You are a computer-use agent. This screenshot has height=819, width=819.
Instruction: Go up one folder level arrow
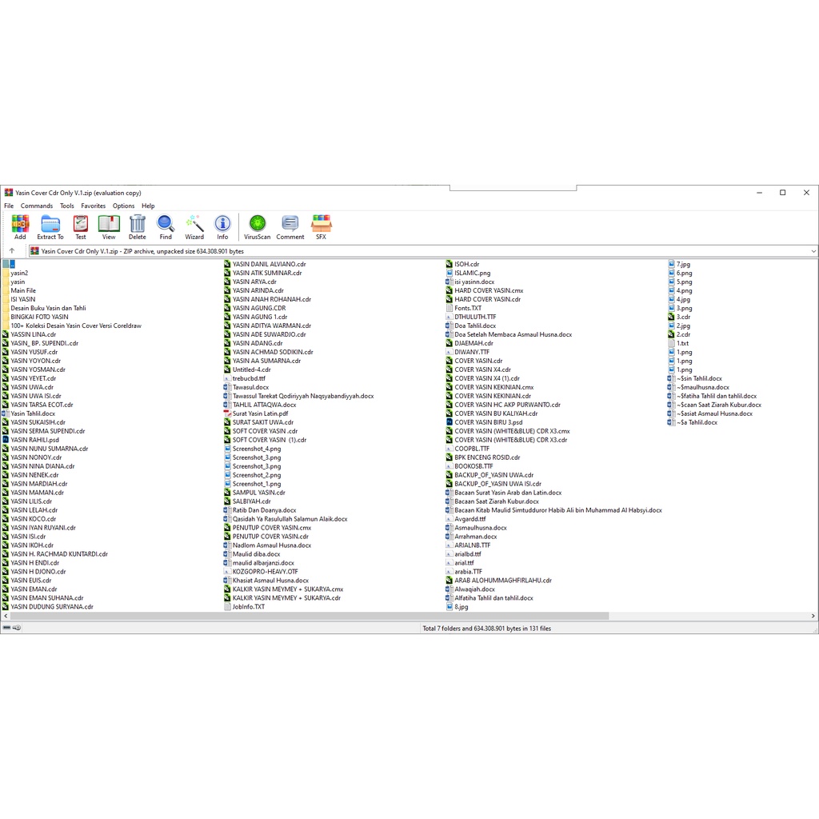pos(12,251)
